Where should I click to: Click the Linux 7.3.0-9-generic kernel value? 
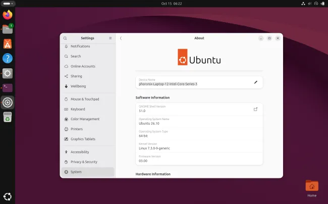click(x=154, y=148)
